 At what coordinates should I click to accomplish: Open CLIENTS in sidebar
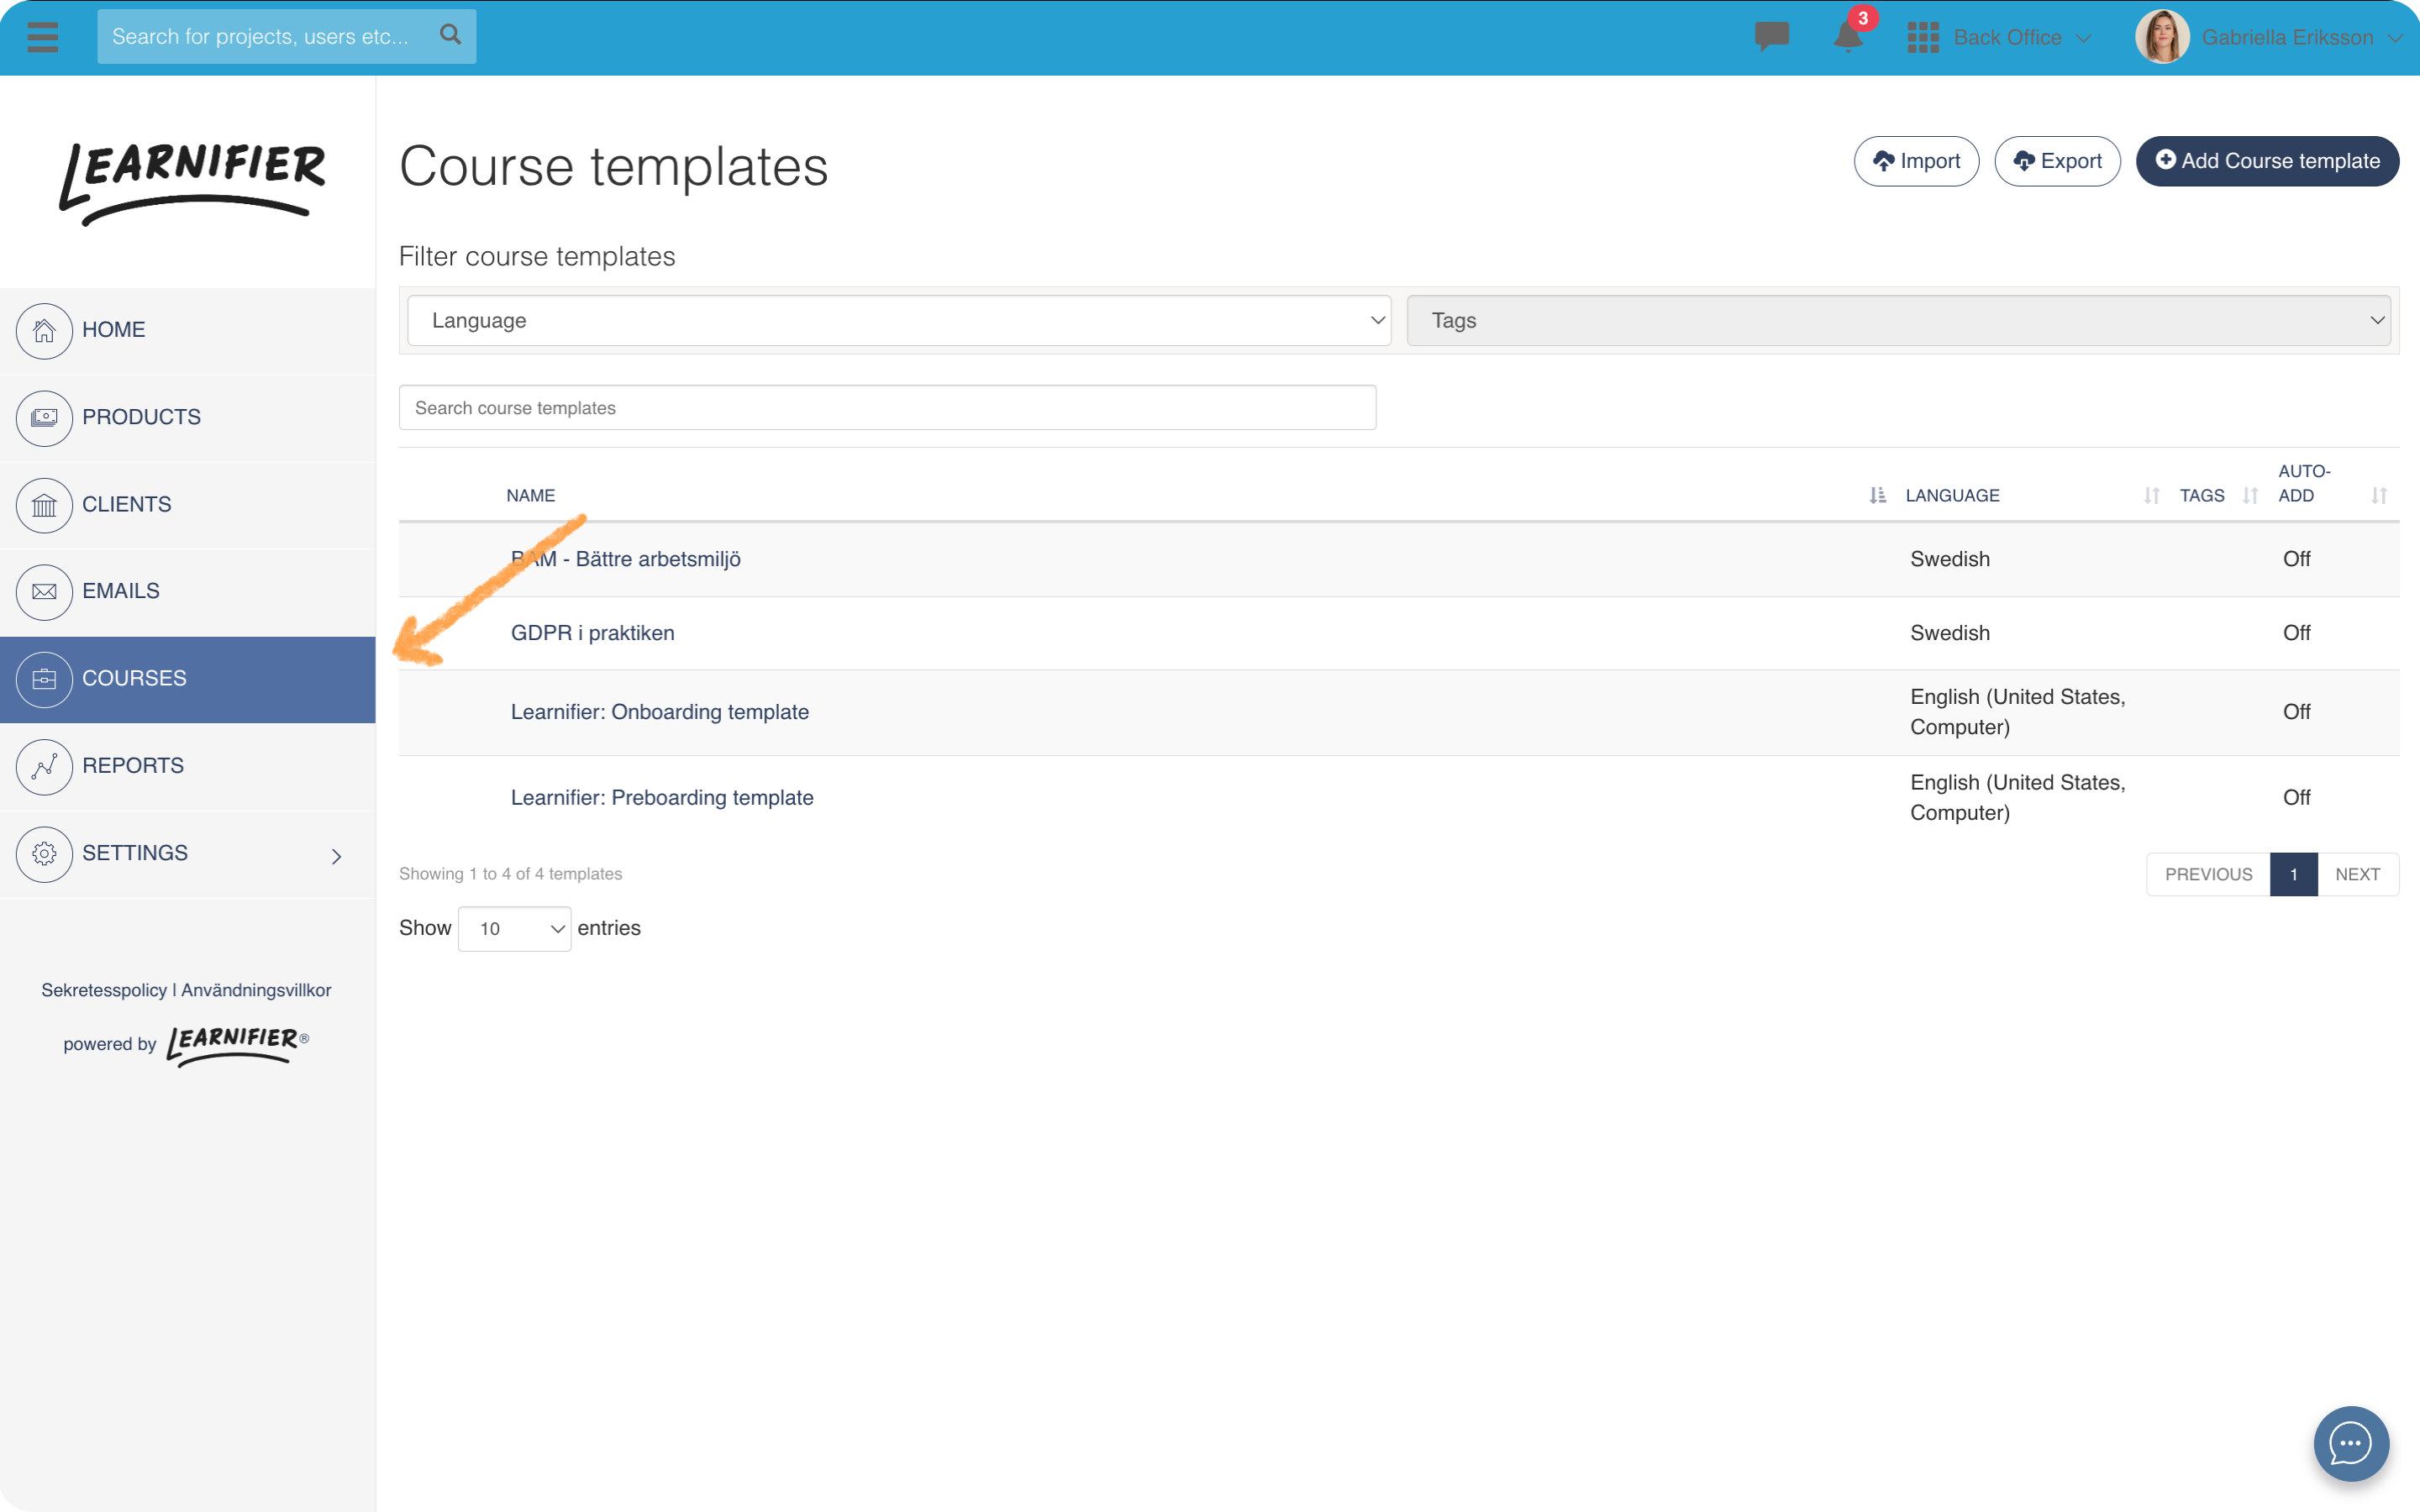188,505
